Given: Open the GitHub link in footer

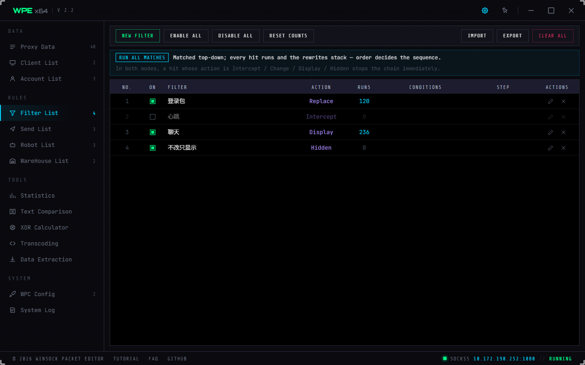Looking at the screenshot, I should (177, 359).
